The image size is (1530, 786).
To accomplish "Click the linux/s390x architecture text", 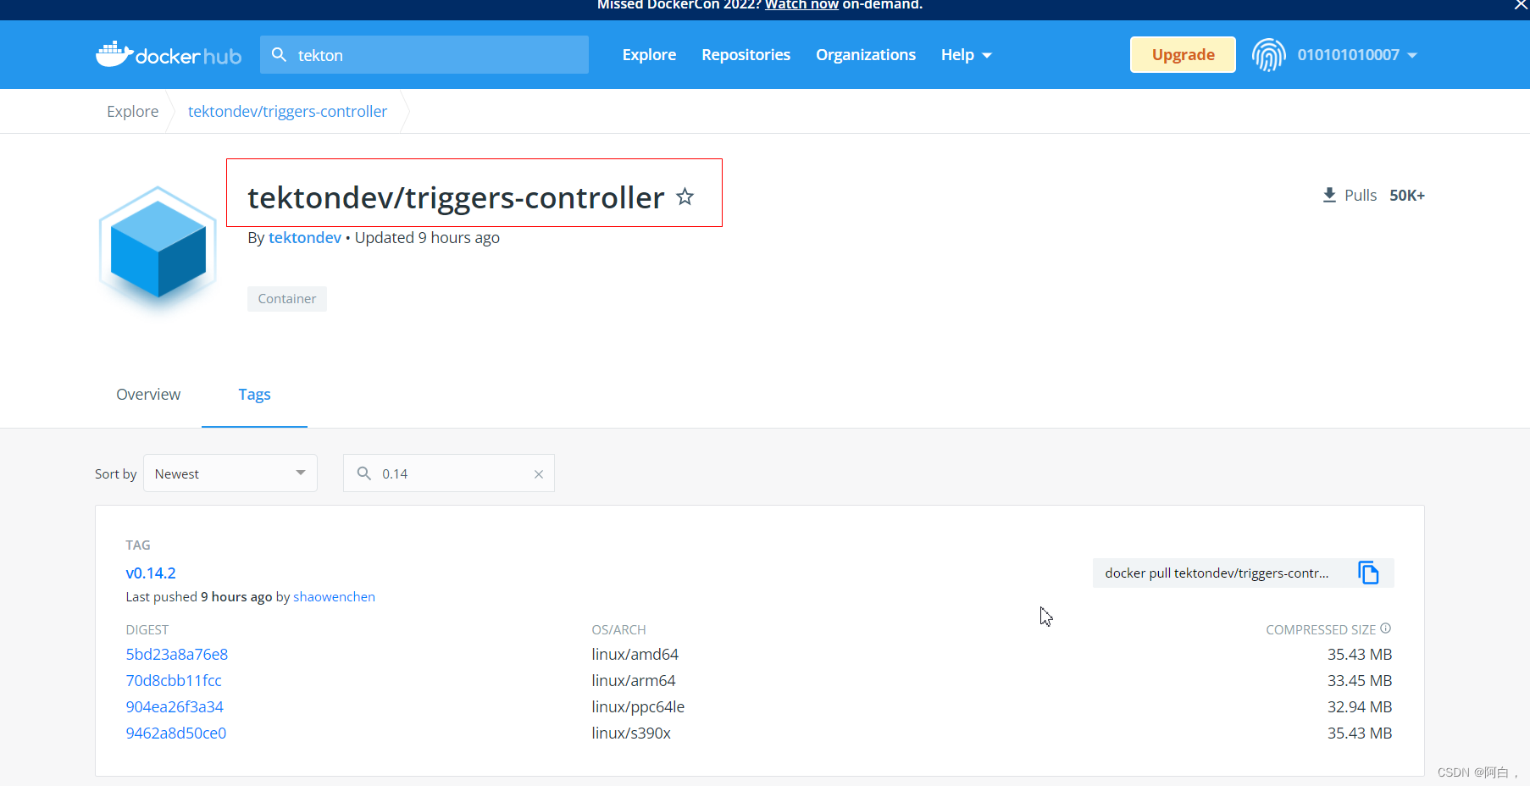I will point(631,733).
